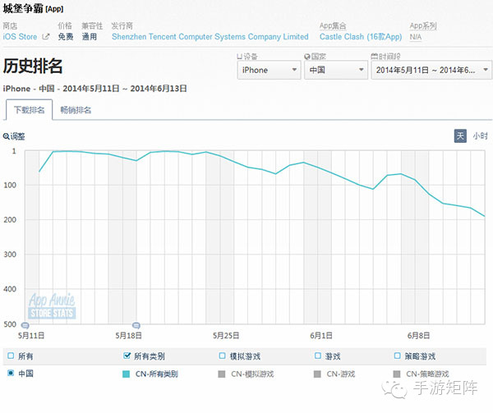The height and width of the screenshot is (413, 493).
Task: Click the 通用 compatibility value
Action: point(90,37)
